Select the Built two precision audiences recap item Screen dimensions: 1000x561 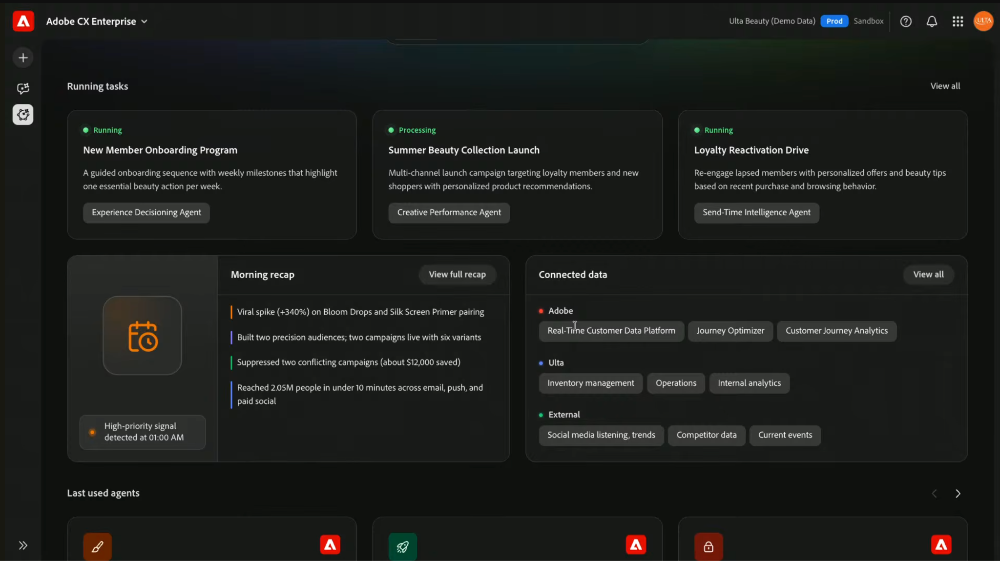359,338
